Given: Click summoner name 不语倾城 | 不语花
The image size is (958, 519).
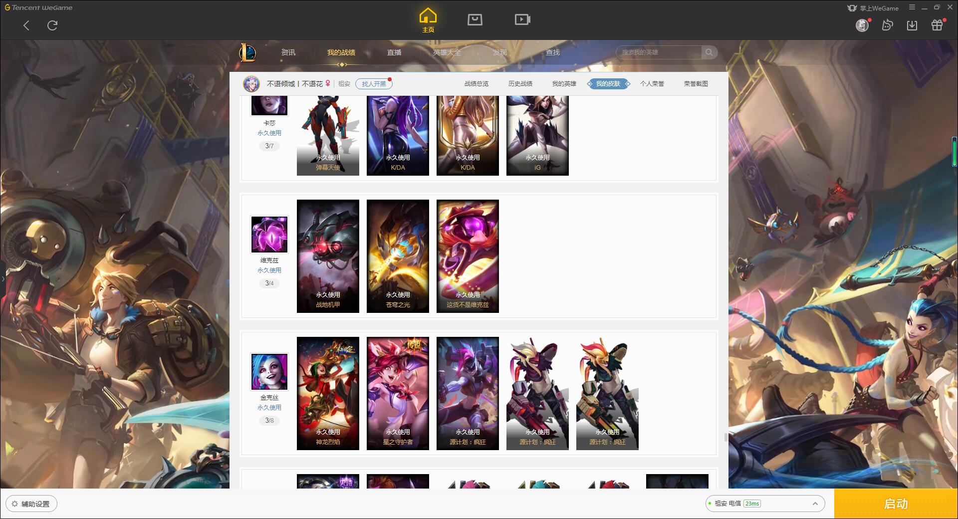Looking at the screenshot, I should (x=294, y=84).
